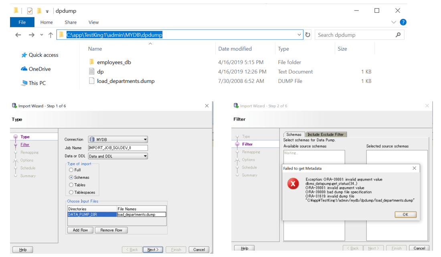Select the DATA_PUMP_DIR directory cell

(x=92, y=215)
